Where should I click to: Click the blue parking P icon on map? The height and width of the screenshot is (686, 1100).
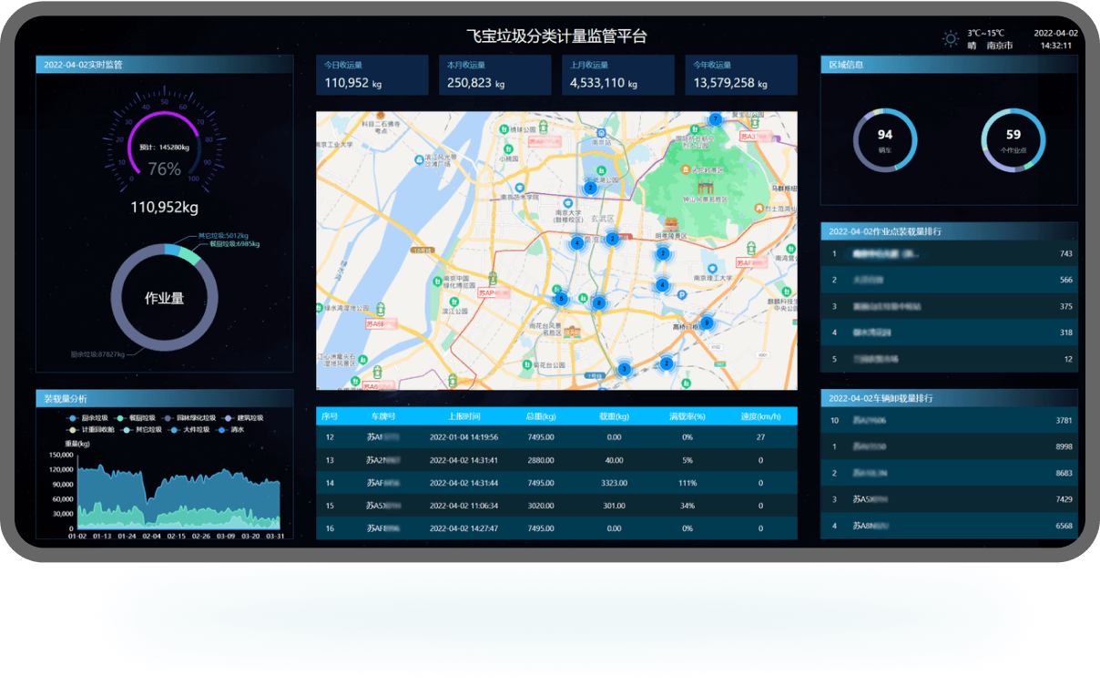[682, 295]
